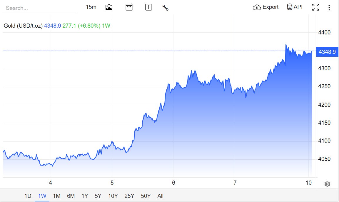Screen dimensions: 339x202
Task: Choose the 5Y time range
Action: click(x=98, y=196)
